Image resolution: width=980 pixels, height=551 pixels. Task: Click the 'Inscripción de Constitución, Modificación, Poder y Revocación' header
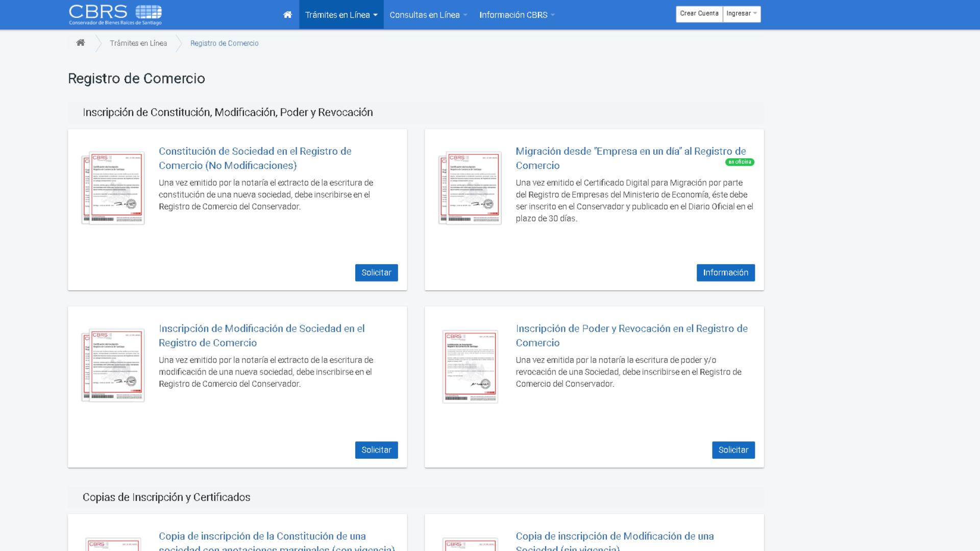(x=228, y=112)
